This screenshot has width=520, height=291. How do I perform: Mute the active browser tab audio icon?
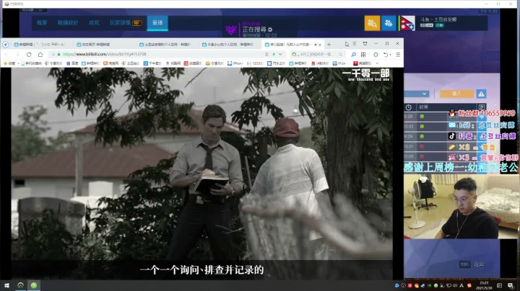[x=316, y=45]
